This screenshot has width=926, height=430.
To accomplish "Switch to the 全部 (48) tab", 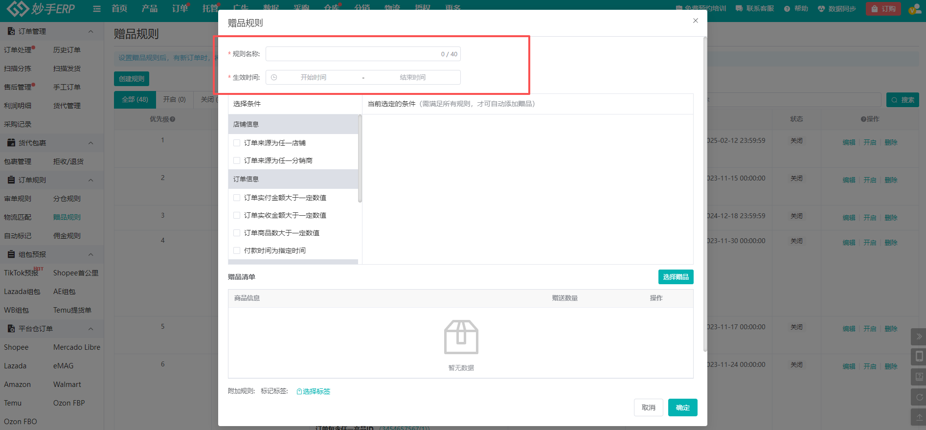I will point(135,99).
